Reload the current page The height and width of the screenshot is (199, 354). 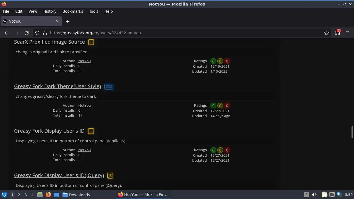[27, 33]
